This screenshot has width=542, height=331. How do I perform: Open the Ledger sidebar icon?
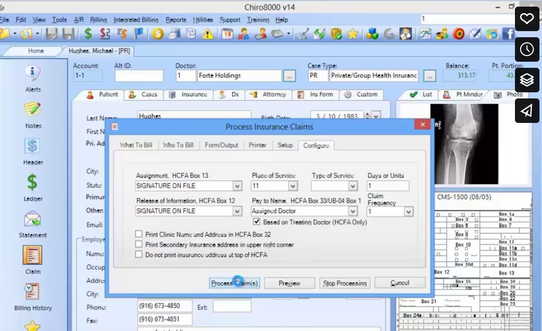33,188
